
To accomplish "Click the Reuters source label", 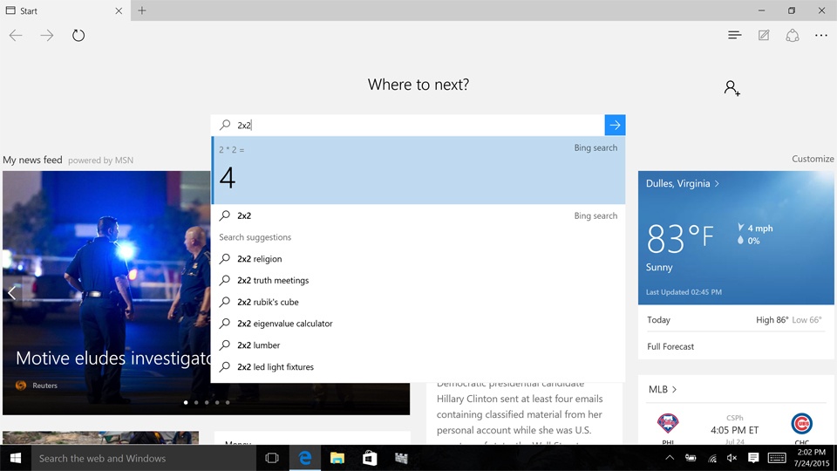I will click(44, 386).
